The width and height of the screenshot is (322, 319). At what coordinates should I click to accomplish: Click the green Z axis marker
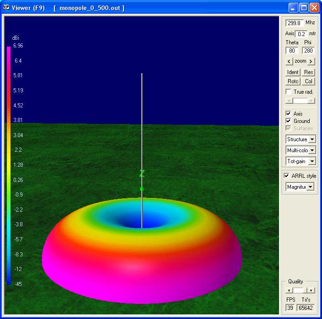(142, 174)
